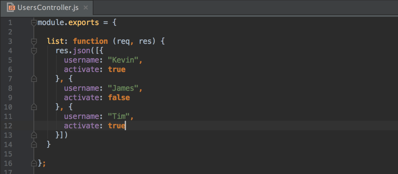
Task: Click fold end marker on line 14
Action: click(x=34, y=145)
